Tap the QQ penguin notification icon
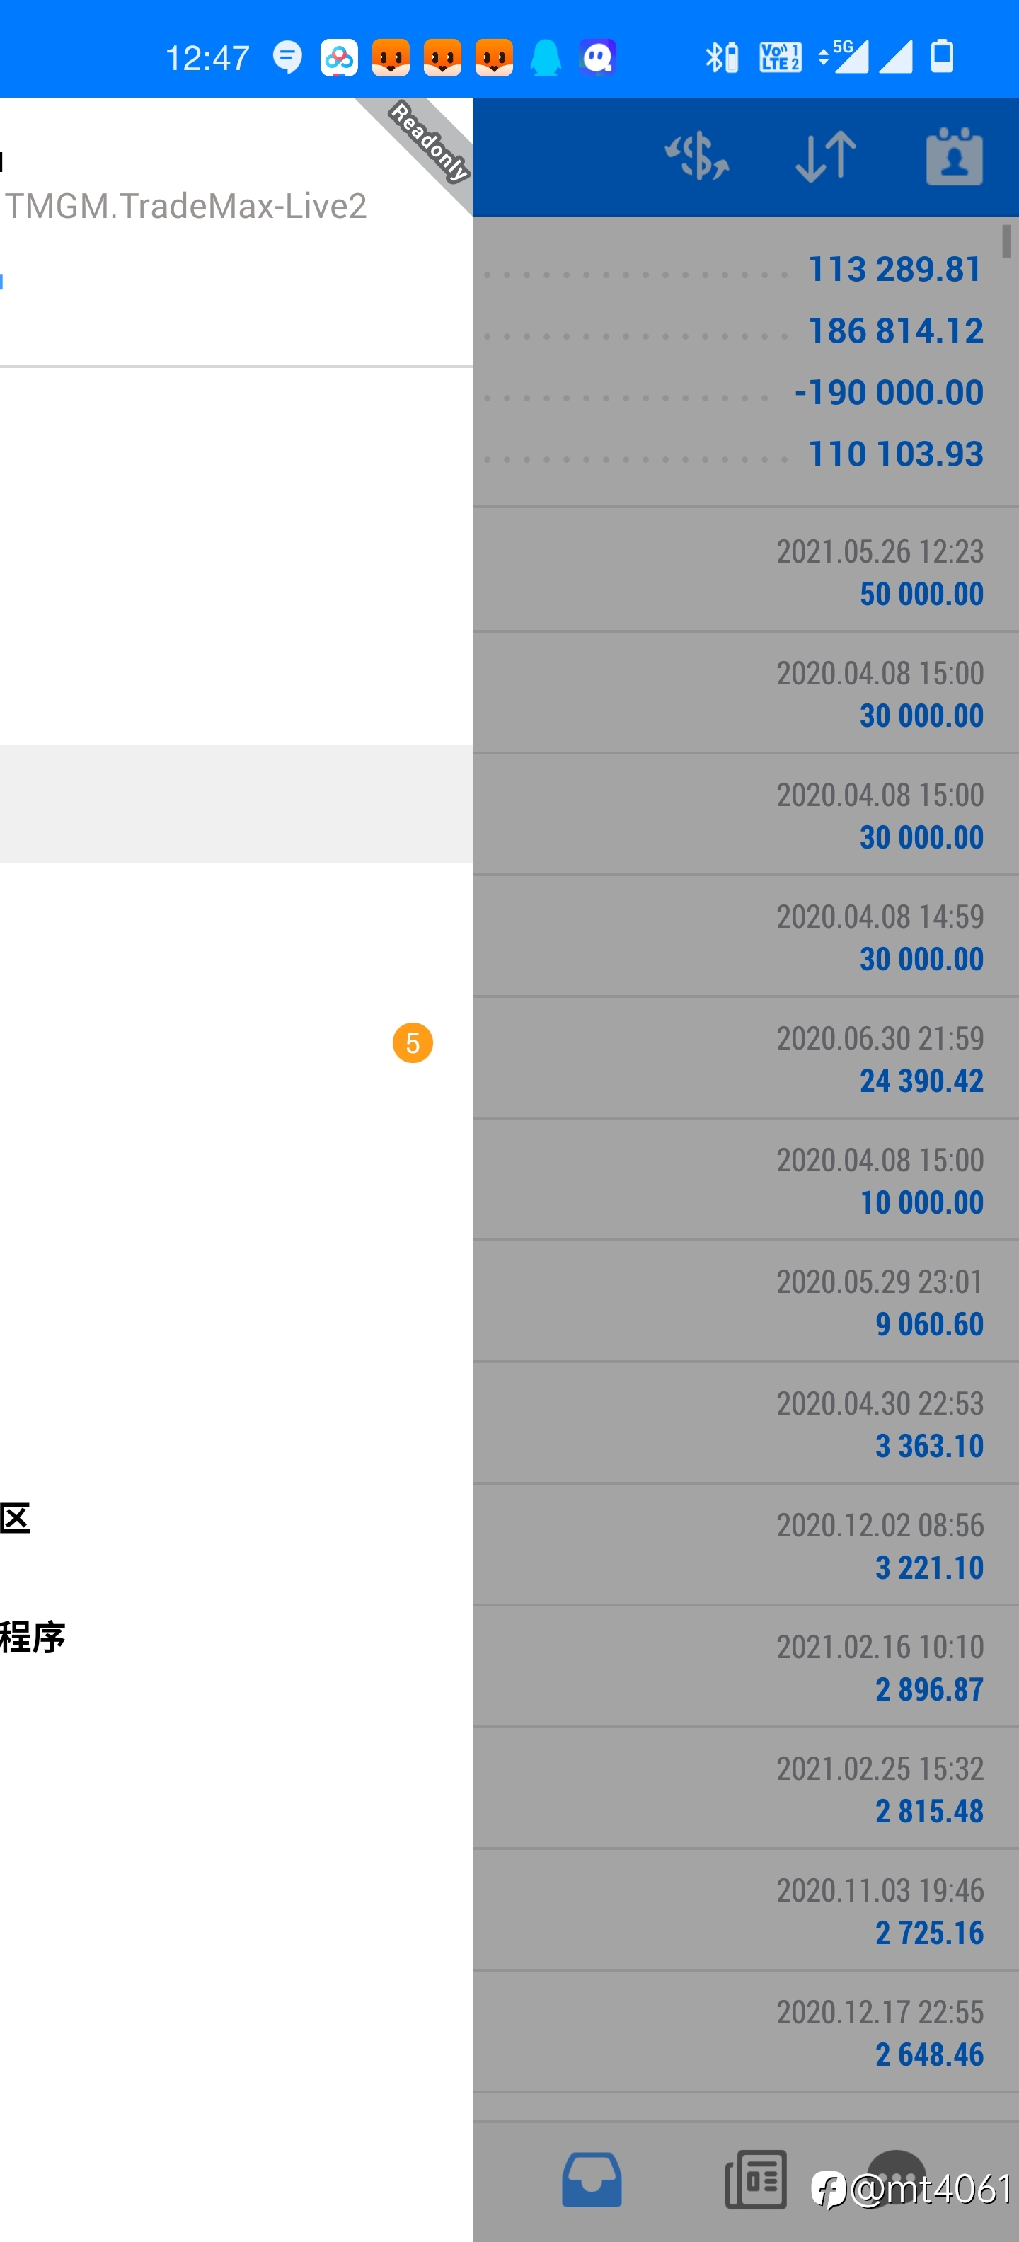The width and height of the screenshot is (1019, 2242). coord(546,58)
